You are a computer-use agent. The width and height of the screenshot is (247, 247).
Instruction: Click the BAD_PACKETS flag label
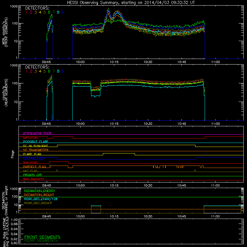coord(34,179)
